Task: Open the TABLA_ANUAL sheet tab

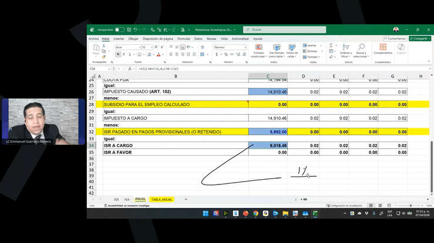Action: [x=162, y=200]
